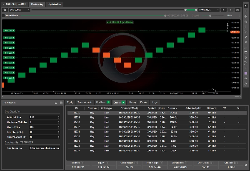Image resolution: width=250 pixels, height=171 pixels.
Task: Open the Equity tab
Action: 70,102
